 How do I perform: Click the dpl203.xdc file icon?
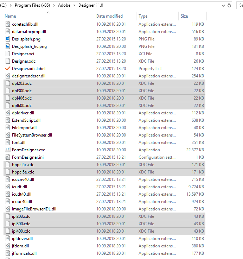(x=8, y=83)
